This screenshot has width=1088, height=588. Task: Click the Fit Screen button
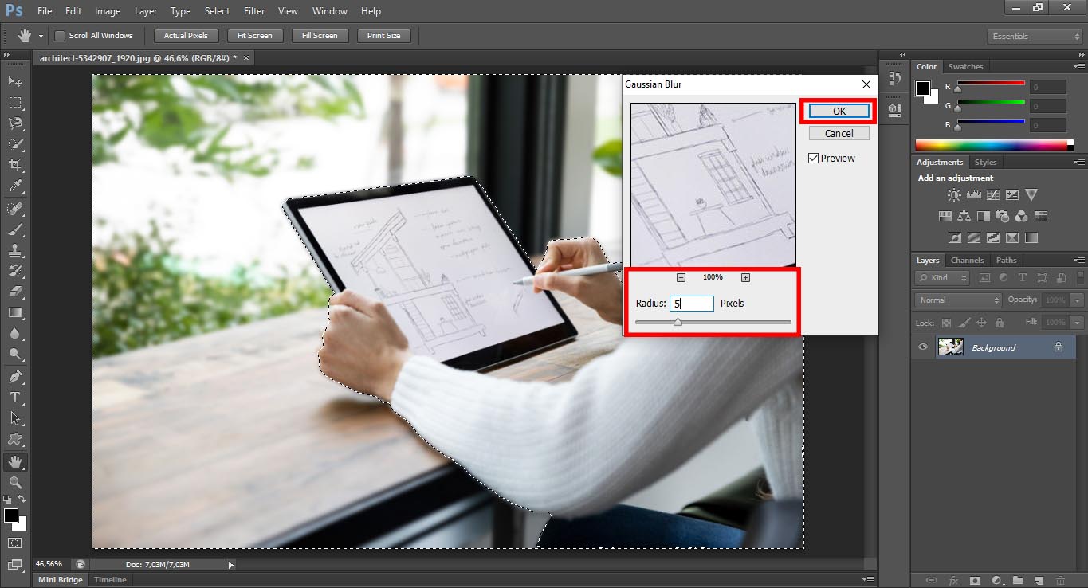click(255, 35)
